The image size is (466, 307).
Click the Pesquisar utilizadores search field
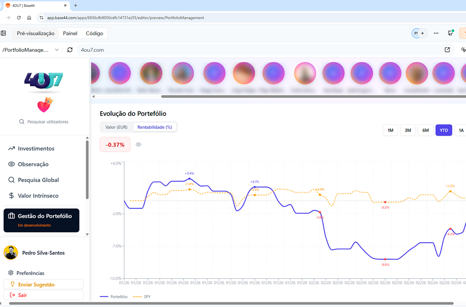(48, 122)
